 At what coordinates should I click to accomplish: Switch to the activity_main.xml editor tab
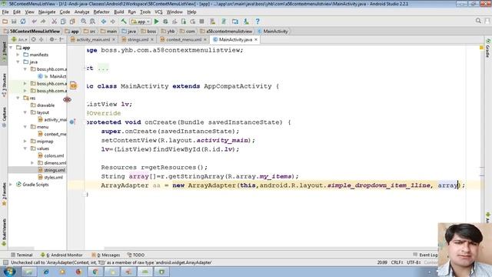click(93, 39)
